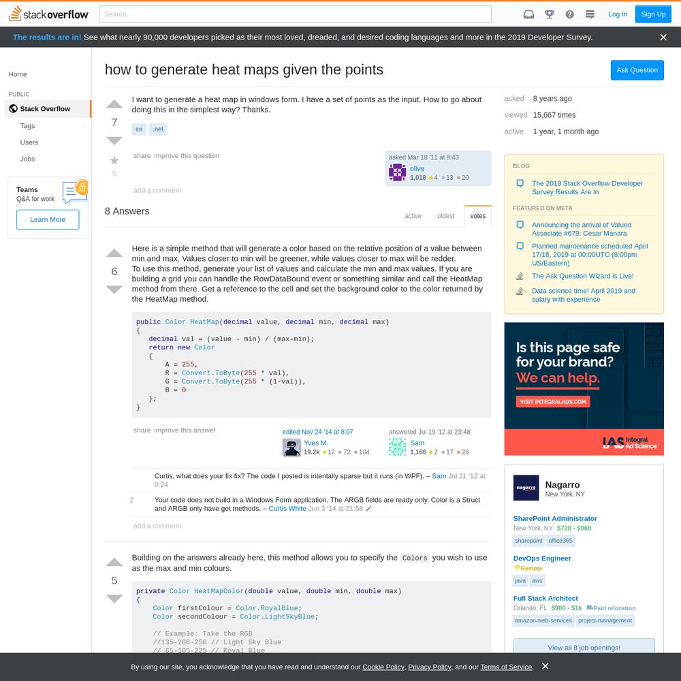681x681 pixels.
Task: Click meta icon beside Ask Question Wizard link
Action: [520, 276]
